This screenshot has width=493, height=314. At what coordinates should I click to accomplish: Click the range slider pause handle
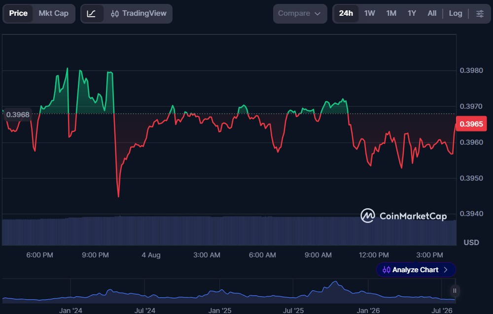click(455, 291)
